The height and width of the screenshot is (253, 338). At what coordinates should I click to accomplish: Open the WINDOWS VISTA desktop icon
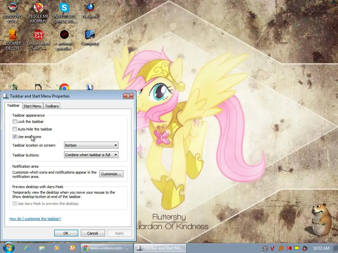point(13,13)
